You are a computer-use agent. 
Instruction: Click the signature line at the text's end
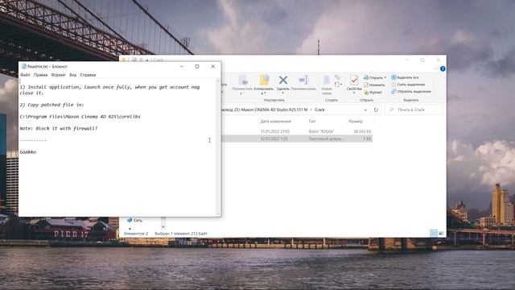28,152
